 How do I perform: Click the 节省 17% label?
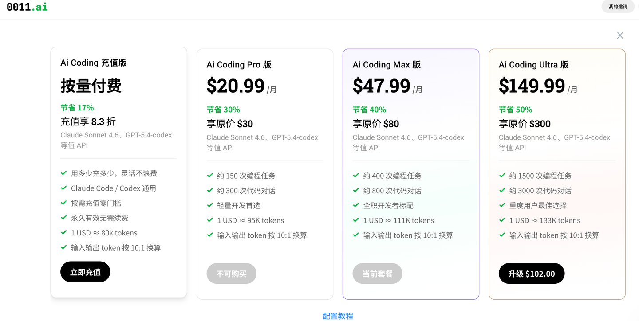(77, 108)
